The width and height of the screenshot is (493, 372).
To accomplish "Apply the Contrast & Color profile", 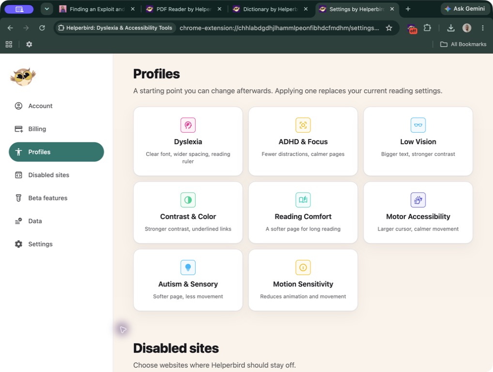I will click(x=188, y=213).
